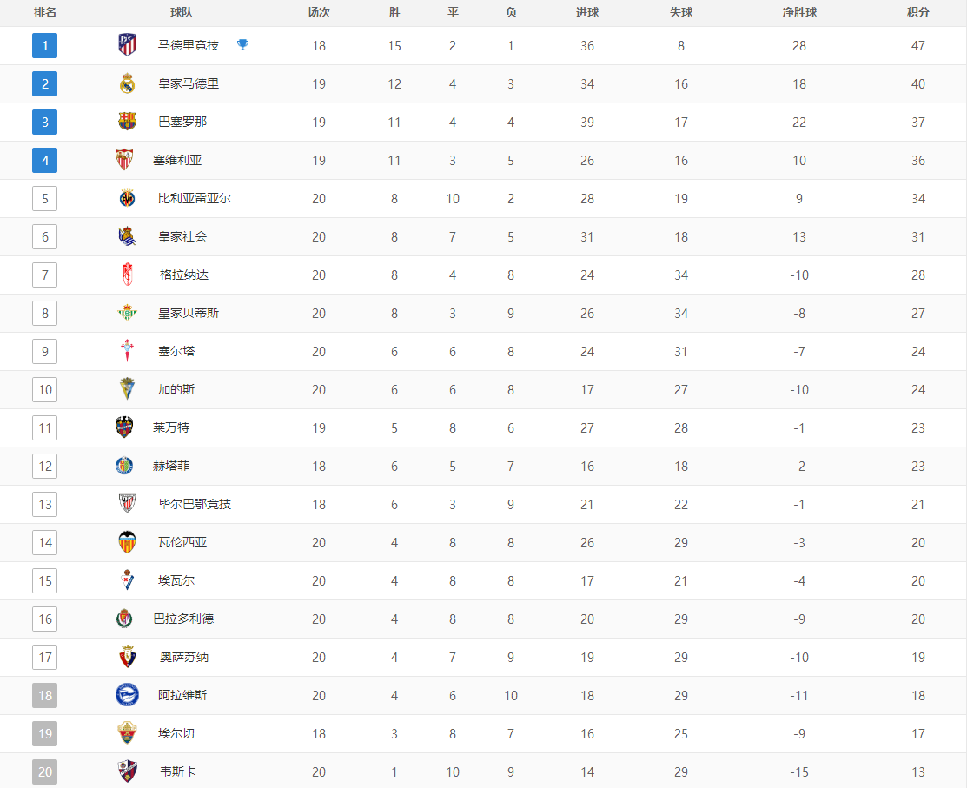Click the gray rank 20 badge
The width and height of the screenshot is (967, 788).
pyautogui.click(x=45, y=771)
